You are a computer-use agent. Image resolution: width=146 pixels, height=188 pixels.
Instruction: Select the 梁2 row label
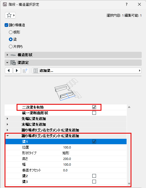click(25, 176)
